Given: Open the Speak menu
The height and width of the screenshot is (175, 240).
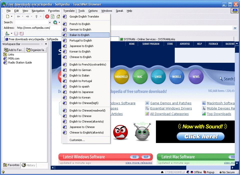Looking at the screenshot, I should (x=119, y=11).
